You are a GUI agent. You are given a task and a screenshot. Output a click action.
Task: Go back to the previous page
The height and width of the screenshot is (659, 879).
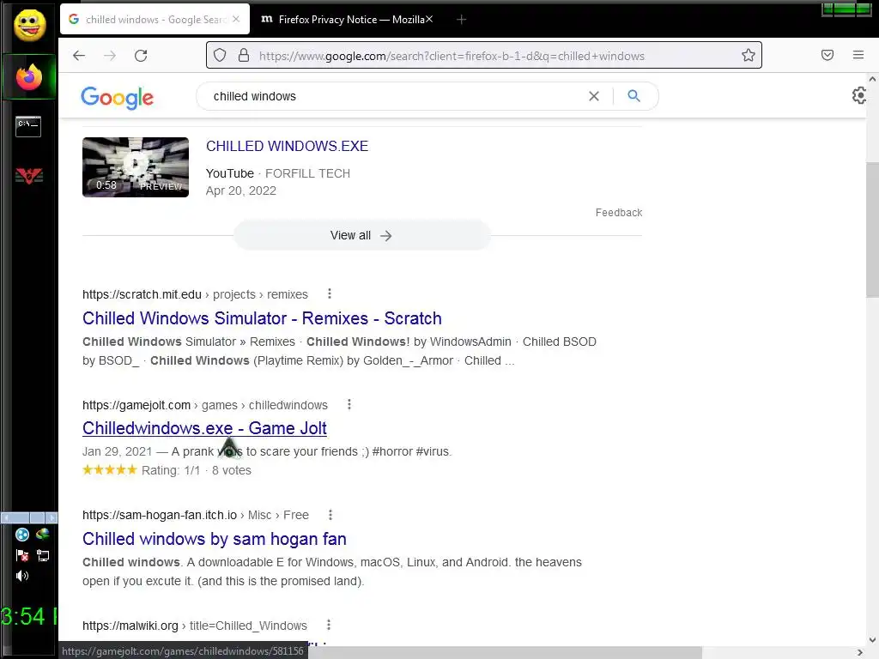click(79, 56)
